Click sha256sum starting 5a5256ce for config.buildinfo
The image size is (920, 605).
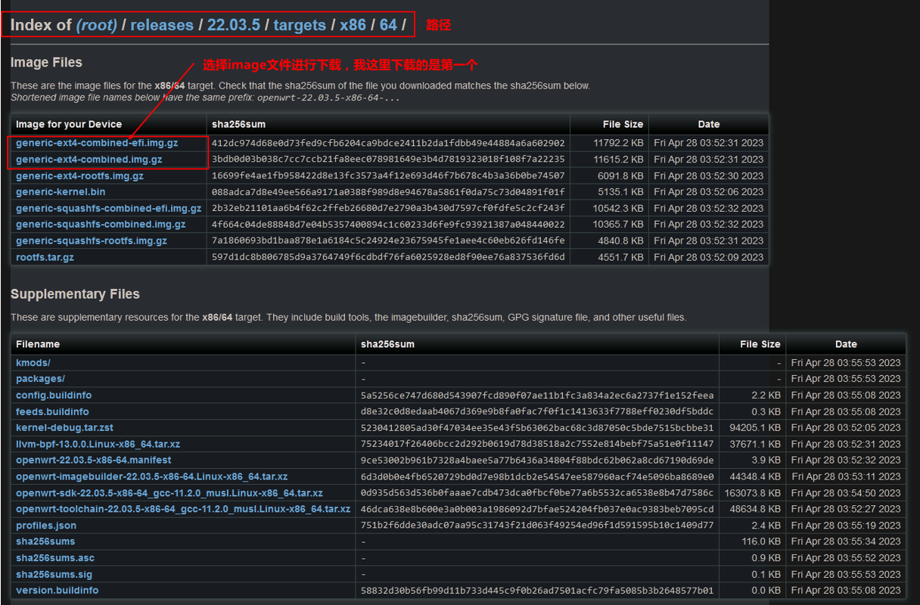537,396
